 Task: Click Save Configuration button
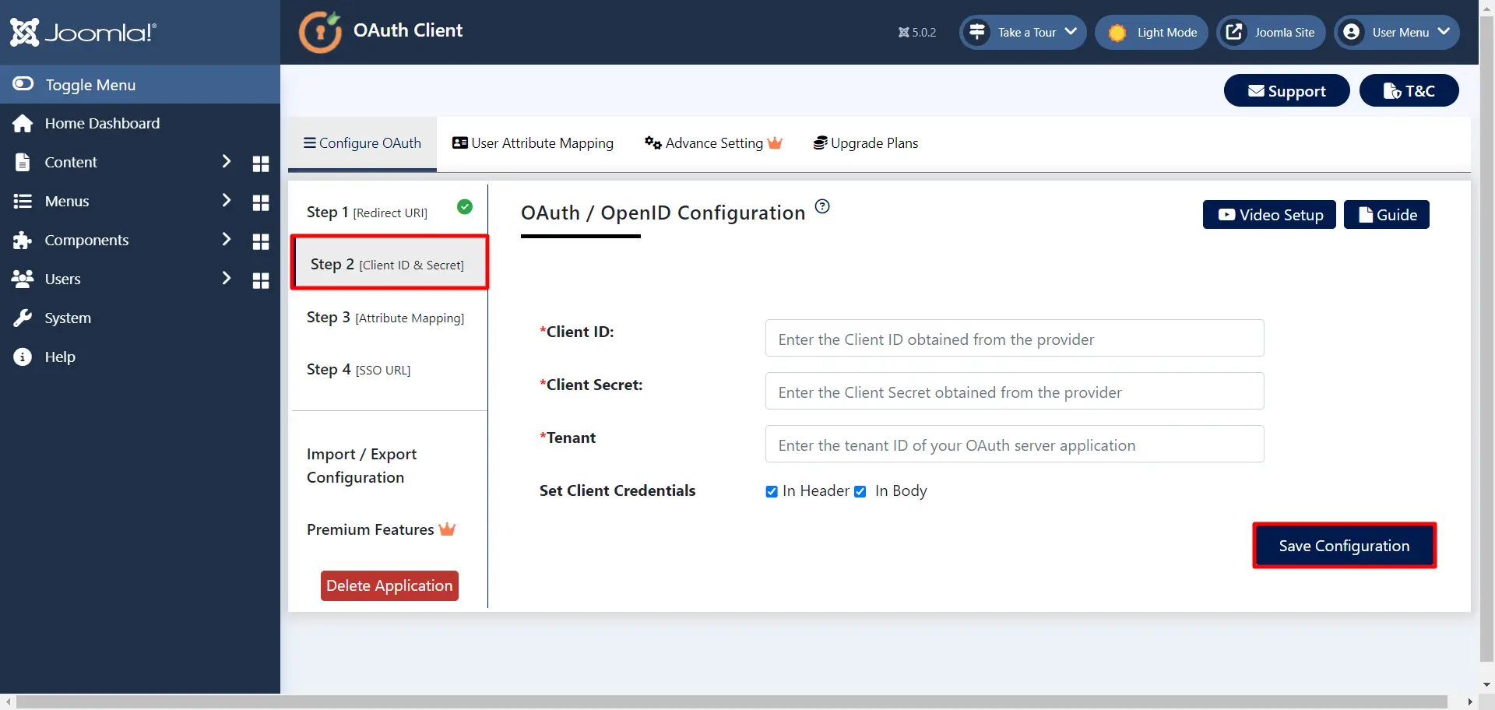coord(1344,546)
